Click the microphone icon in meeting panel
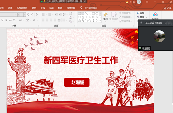 141,23
